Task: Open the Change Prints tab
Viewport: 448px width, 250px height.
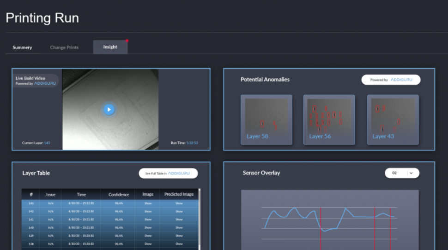Action: click(x=64, y=47)
